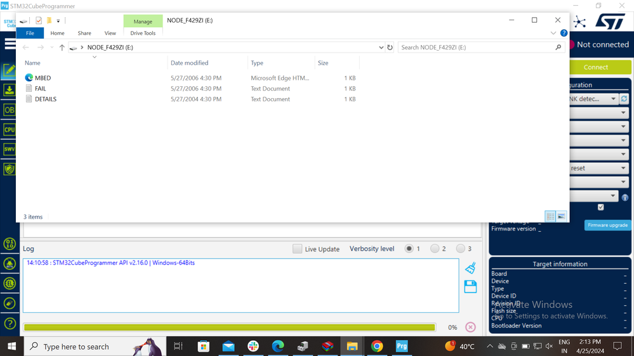Click the refresh icon beside ST-LINK detection dropdown
Screen dimensions: 634x356
(x=624, y=99)
